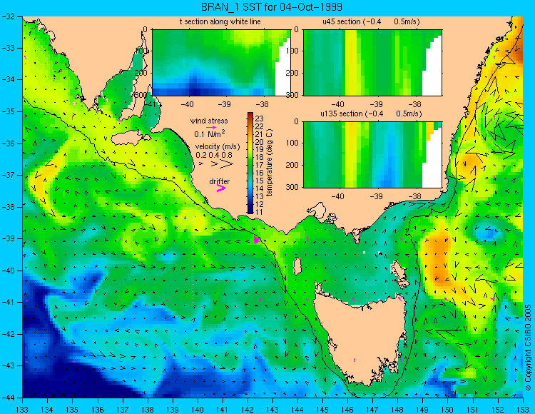This screenshot has width=535, height=414.
Task: Click latitude axis label -42
Action: click(8, 334)
